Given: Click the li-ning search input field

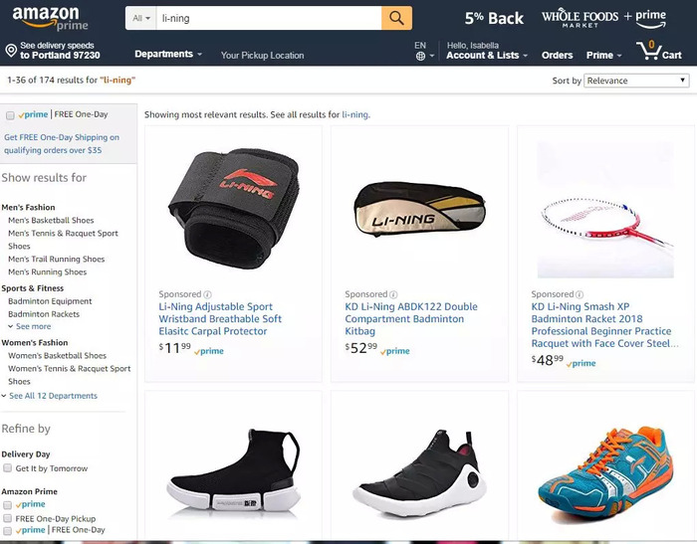Looking at the screenshot, I should click(x=269, y=18).
